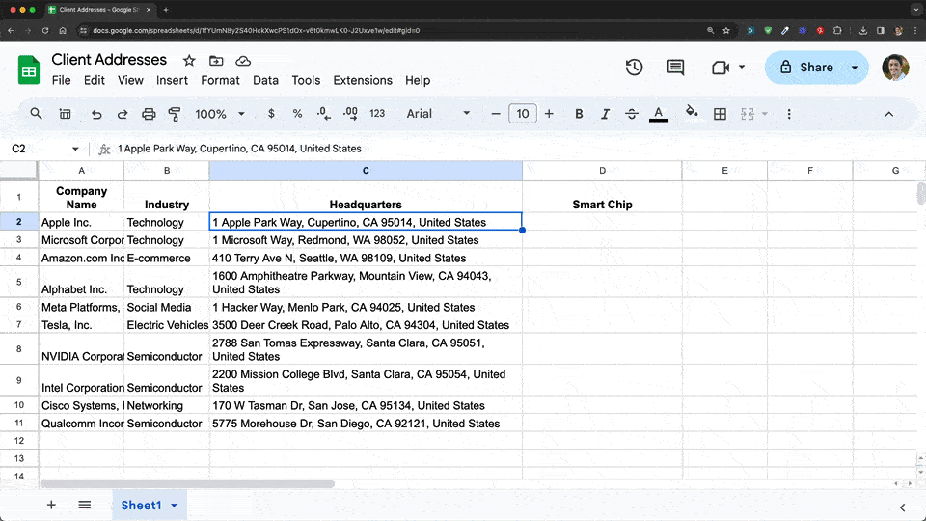Viewport: 926px width, 521px height.
Task: Collapse the toolbar header chevron
Action: point(888,114)
